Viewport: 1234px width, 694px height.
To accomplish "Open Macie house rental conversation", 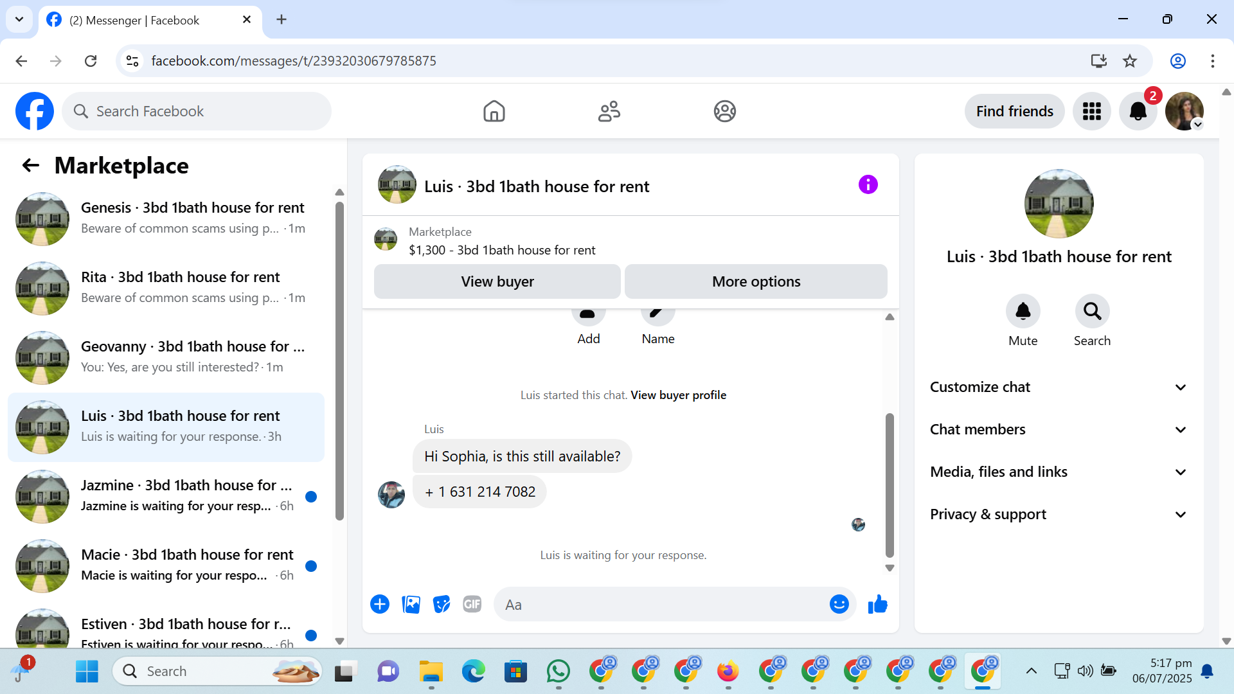I will click(166, 566).
